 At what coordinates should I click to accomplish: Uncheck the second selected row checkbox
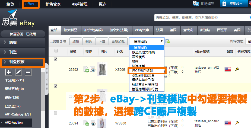[x=56, y=86]
